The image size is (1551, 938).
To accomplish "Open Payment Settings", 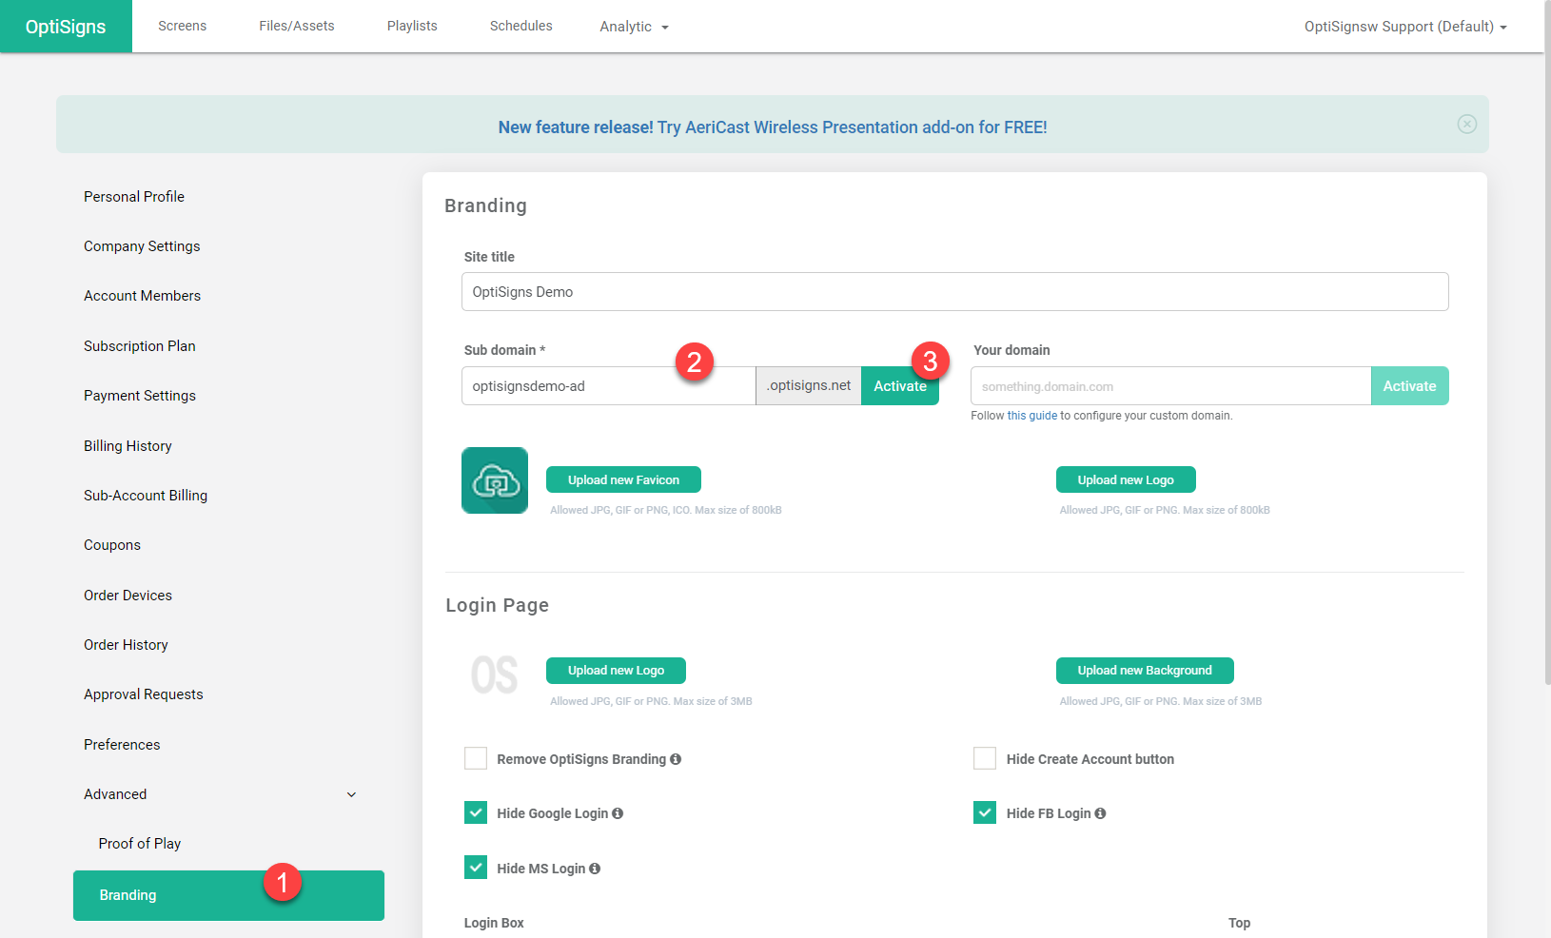I will click(x=140, y=396).
